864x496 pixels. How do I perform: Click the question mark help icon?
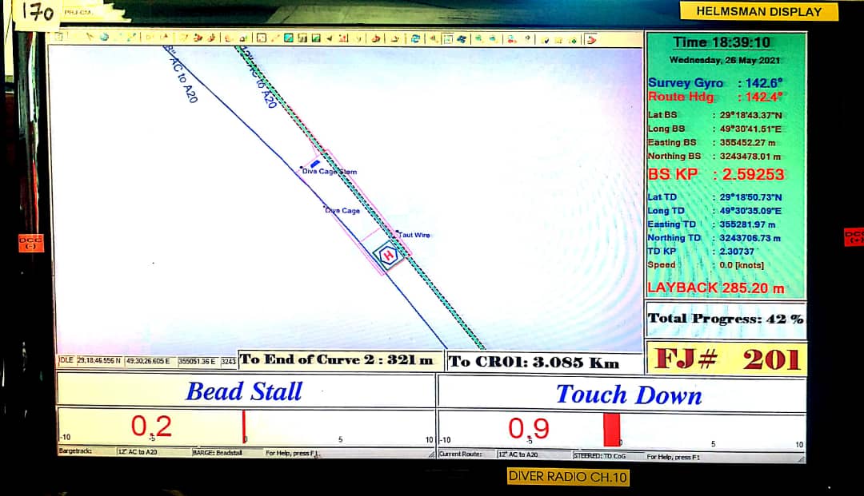point(528,38)
